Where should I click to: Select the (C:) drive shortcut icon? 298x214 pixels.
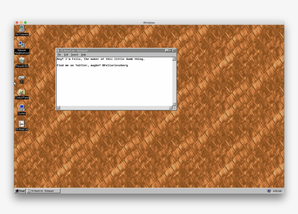[22, 77]
